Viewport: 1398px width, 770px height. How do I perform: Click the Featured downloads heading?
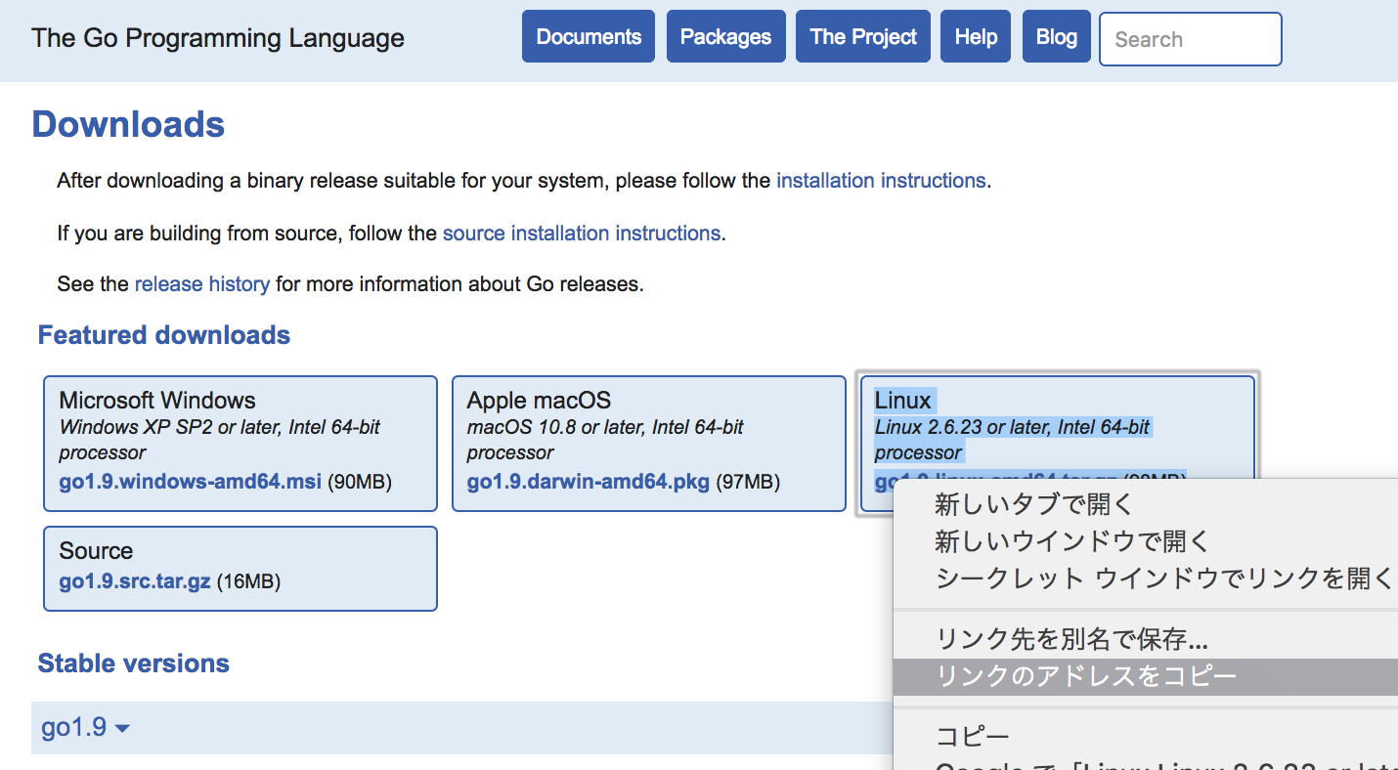[164, 335]
